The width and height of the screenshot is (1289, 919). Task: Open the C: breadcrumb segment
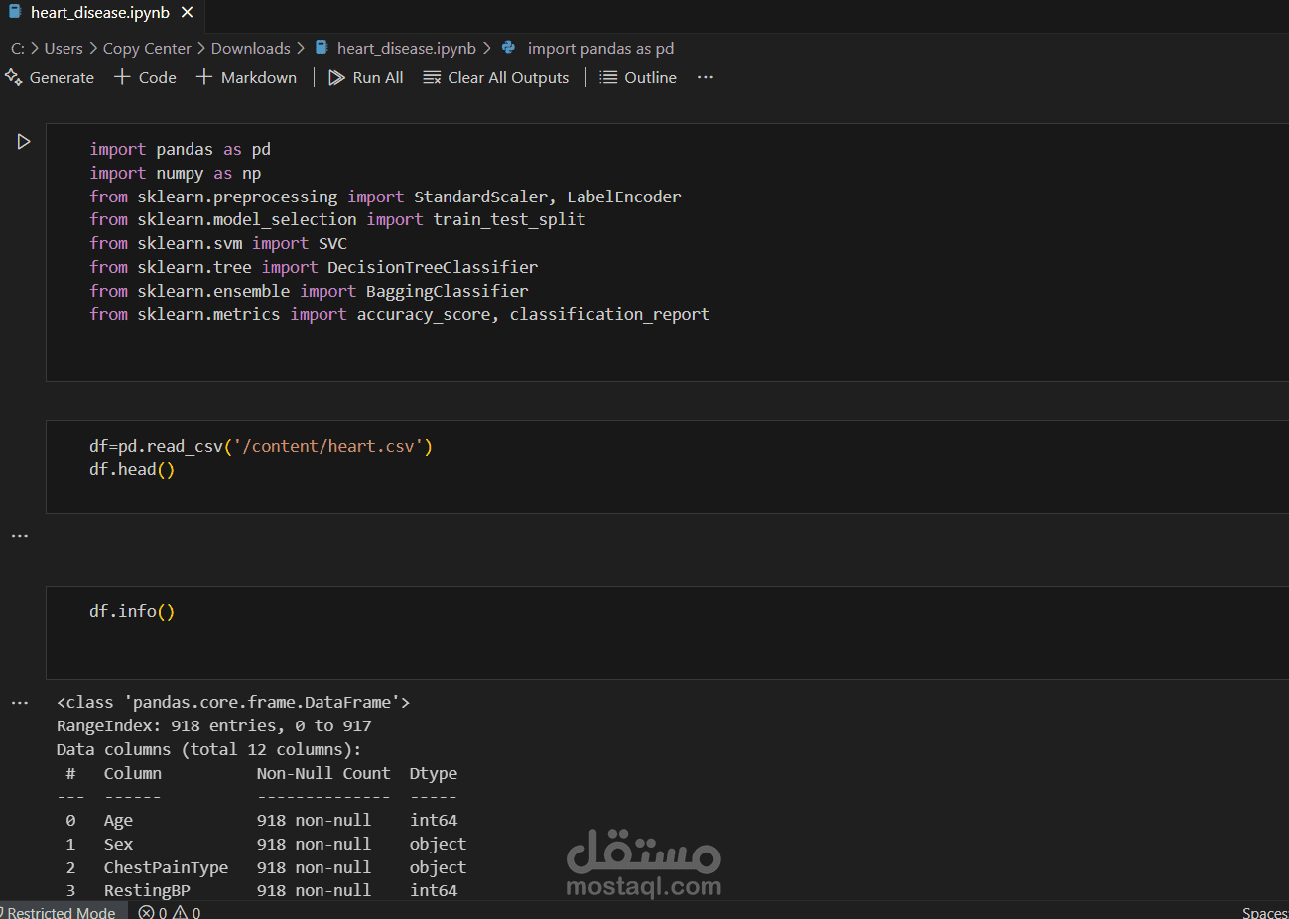(x=17, y=48)
